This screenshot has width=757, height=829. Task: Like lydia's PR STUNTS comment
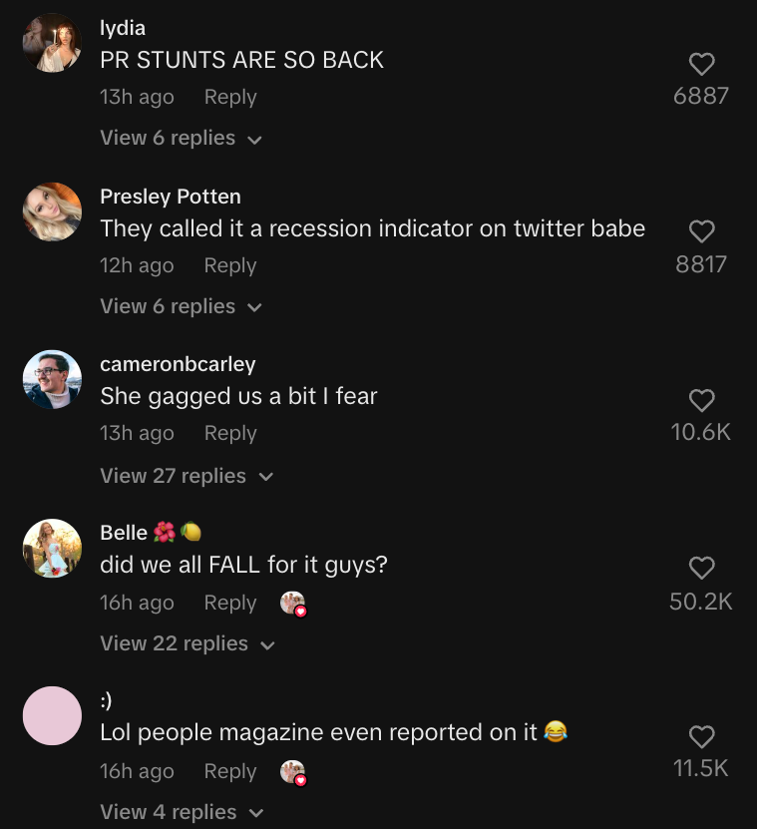701,65
